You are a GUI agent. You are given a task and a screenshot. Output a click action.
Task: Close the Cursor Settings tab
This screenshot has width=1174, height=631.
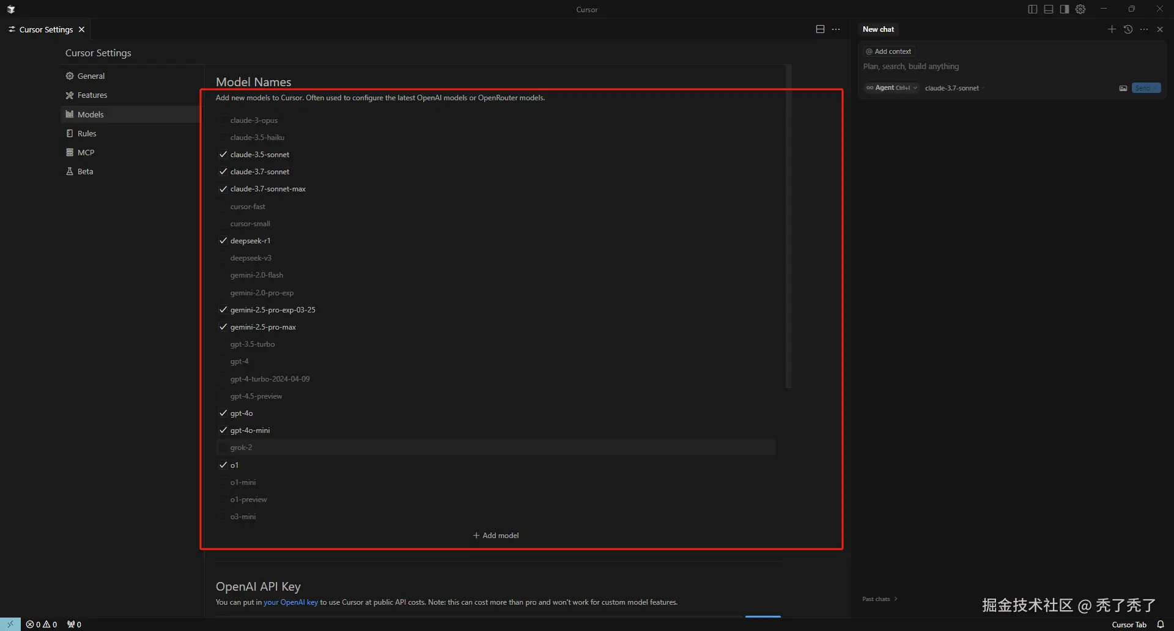(81, 29)
